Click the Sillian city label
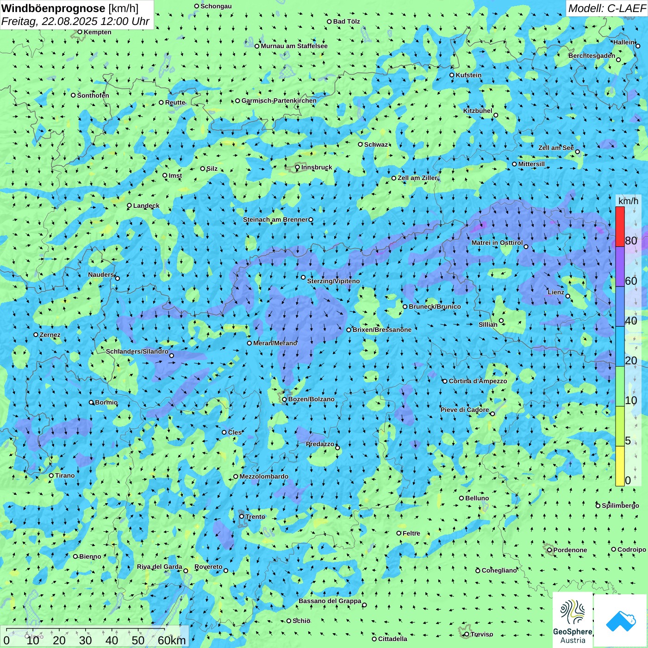Image resolution: width=648 pixels, height=648 pixels. coord(488,324)
